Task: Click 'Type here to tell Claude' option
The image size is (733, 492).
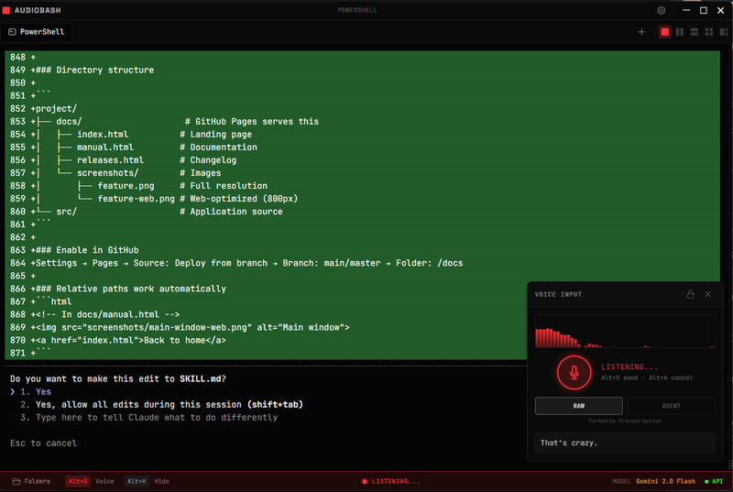Action: 156,417
